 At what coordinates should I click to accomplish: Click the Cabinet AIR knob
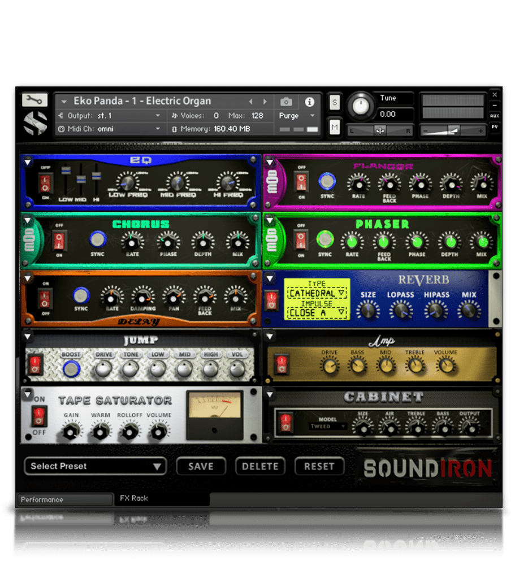390,428
